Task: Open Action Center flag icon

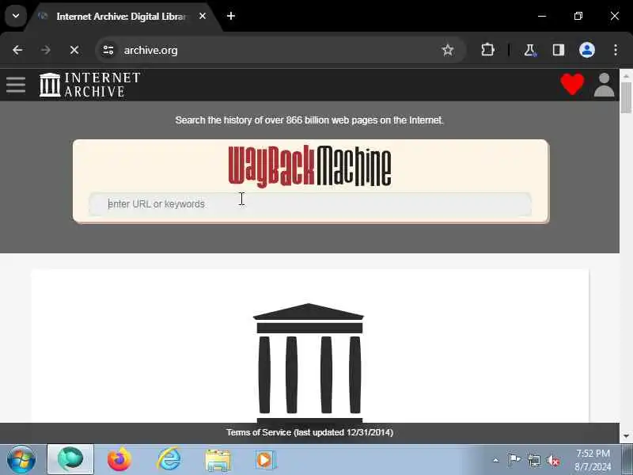Action: (x=514, y=460)
